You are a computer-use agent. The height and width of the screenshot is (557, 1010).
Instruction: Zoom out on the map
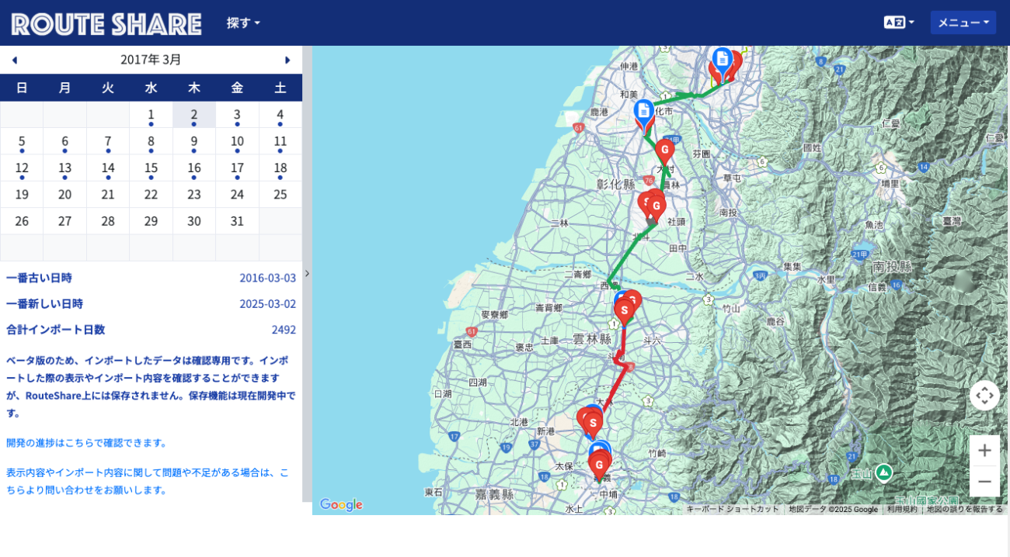[x=984, y=482]
